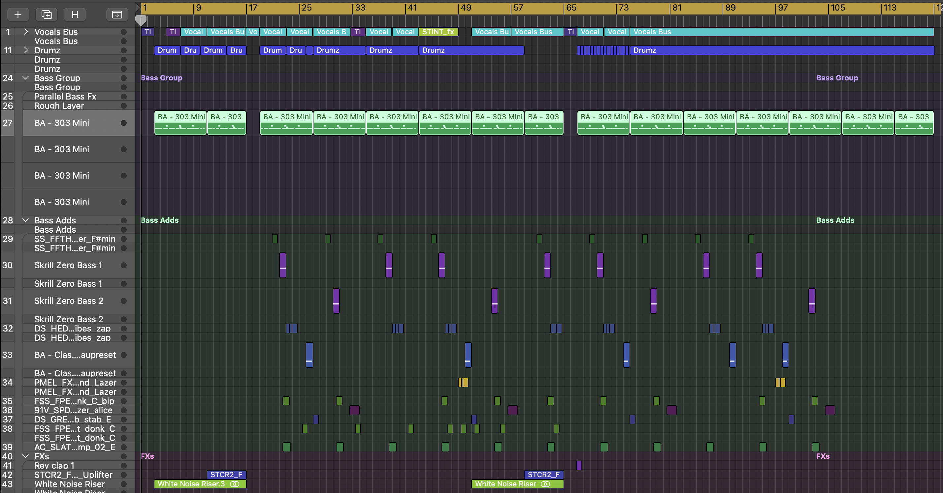The height and width of the screenshot is (493, 943).
Task: Click bar 9 in the ruler
Action: 198,8
